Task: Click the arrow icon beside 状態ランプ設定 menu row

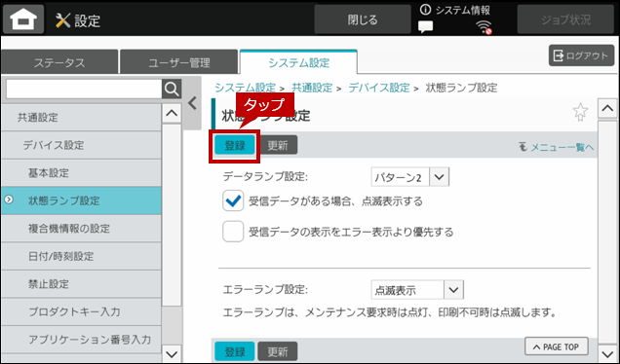Action: click(x=9, y=200)
